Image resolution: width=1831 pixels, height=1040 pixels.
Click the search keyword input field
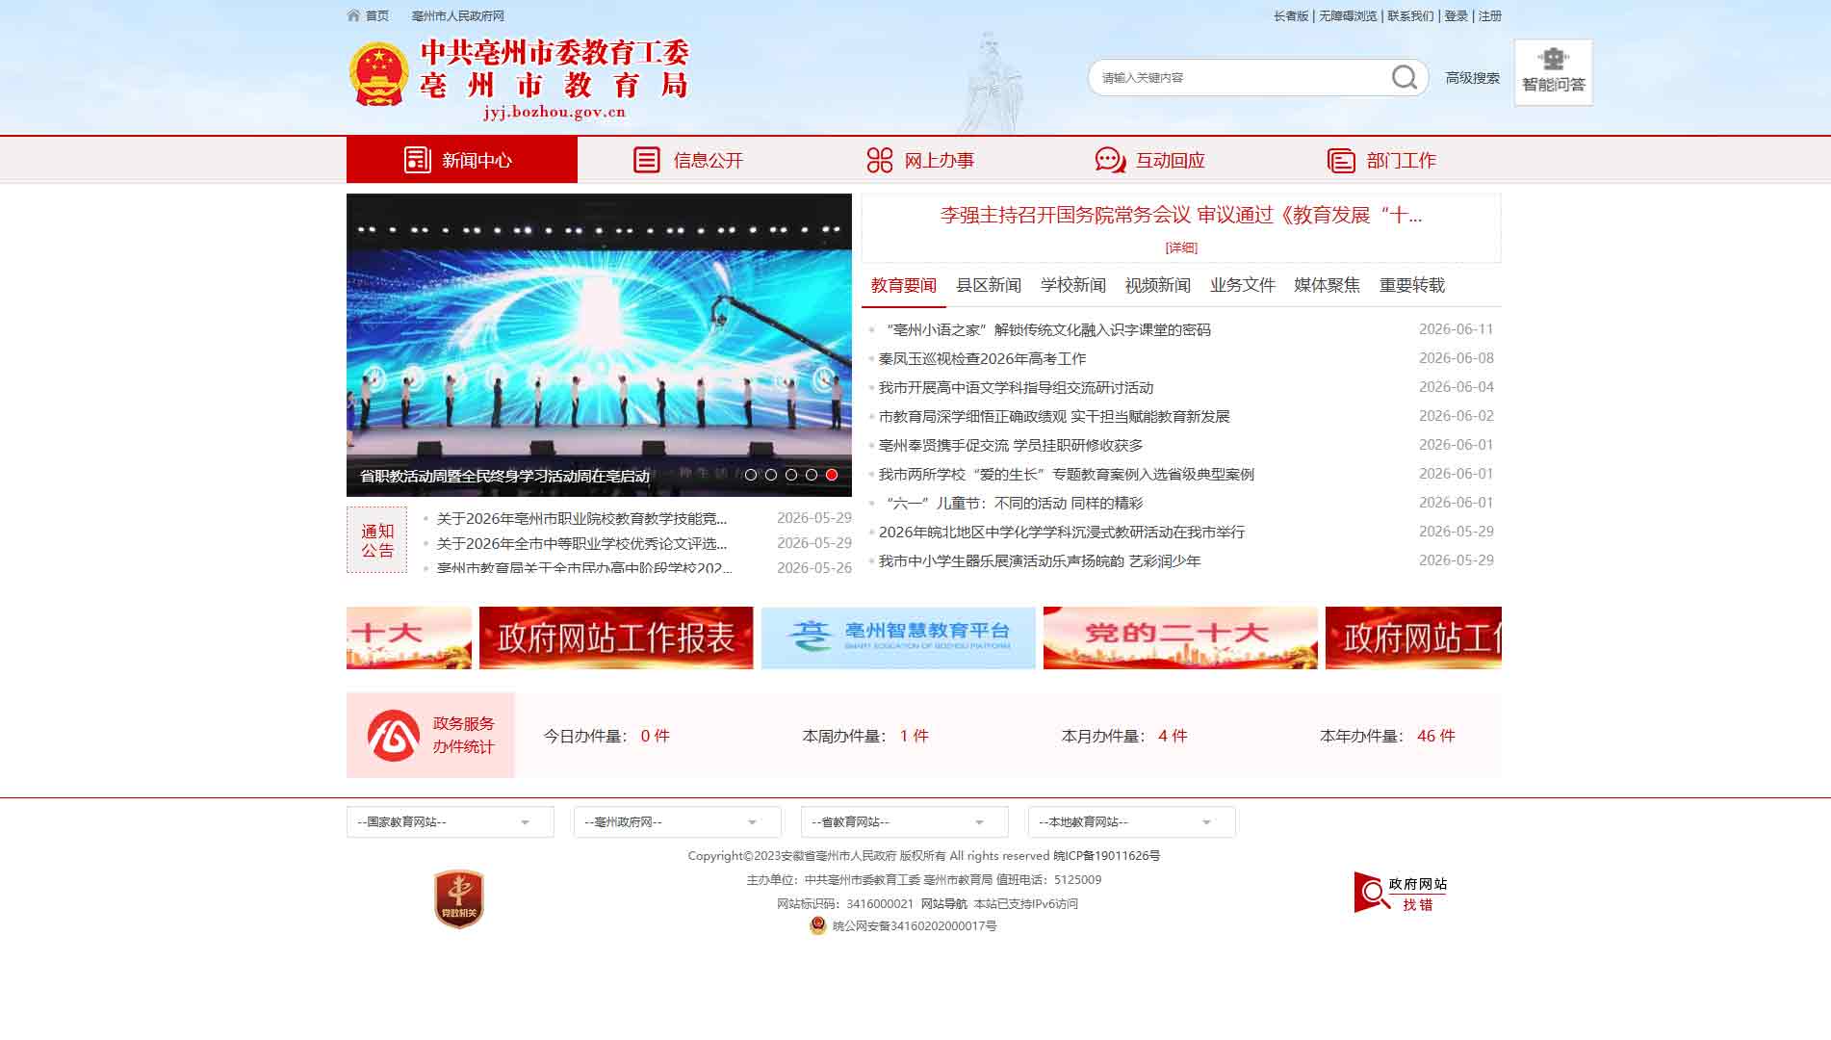pos(1242,77)
